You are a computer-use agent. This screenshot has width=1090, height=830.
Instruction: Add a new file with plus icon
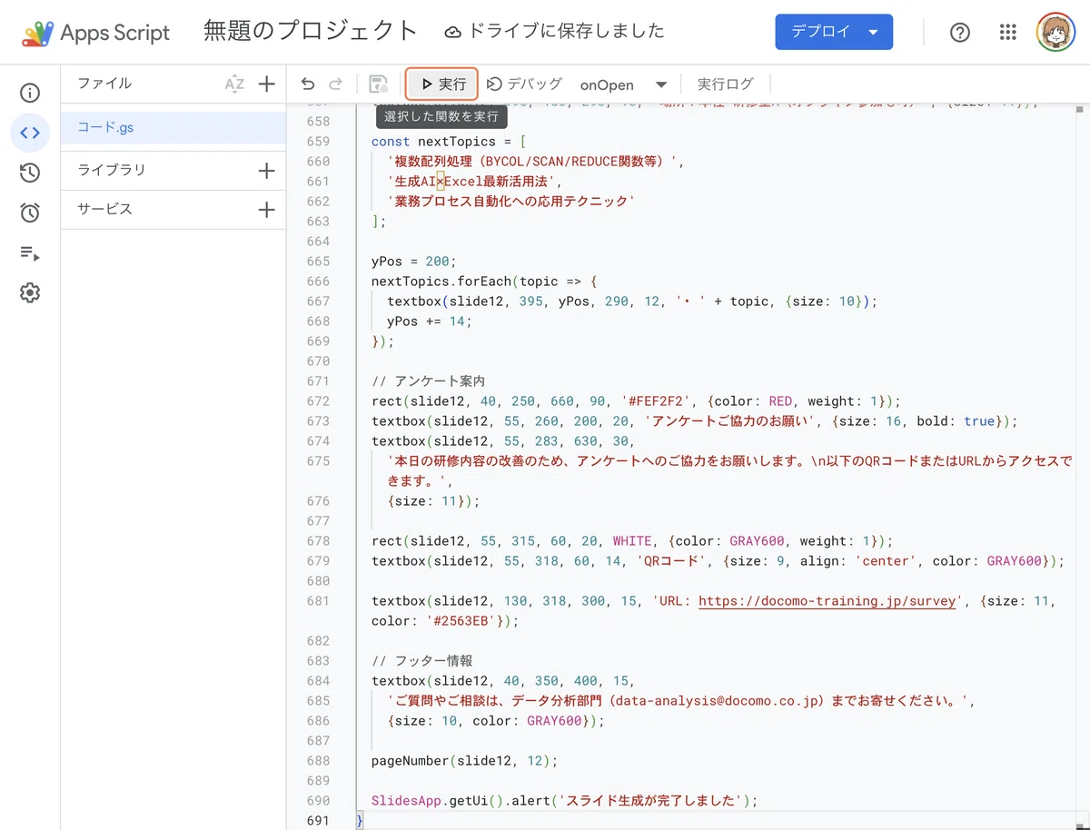click(x=266, y=84)
